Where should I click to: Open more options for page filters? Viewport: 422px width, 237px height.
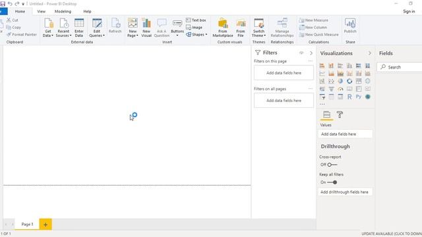click(x=311, y=61)
